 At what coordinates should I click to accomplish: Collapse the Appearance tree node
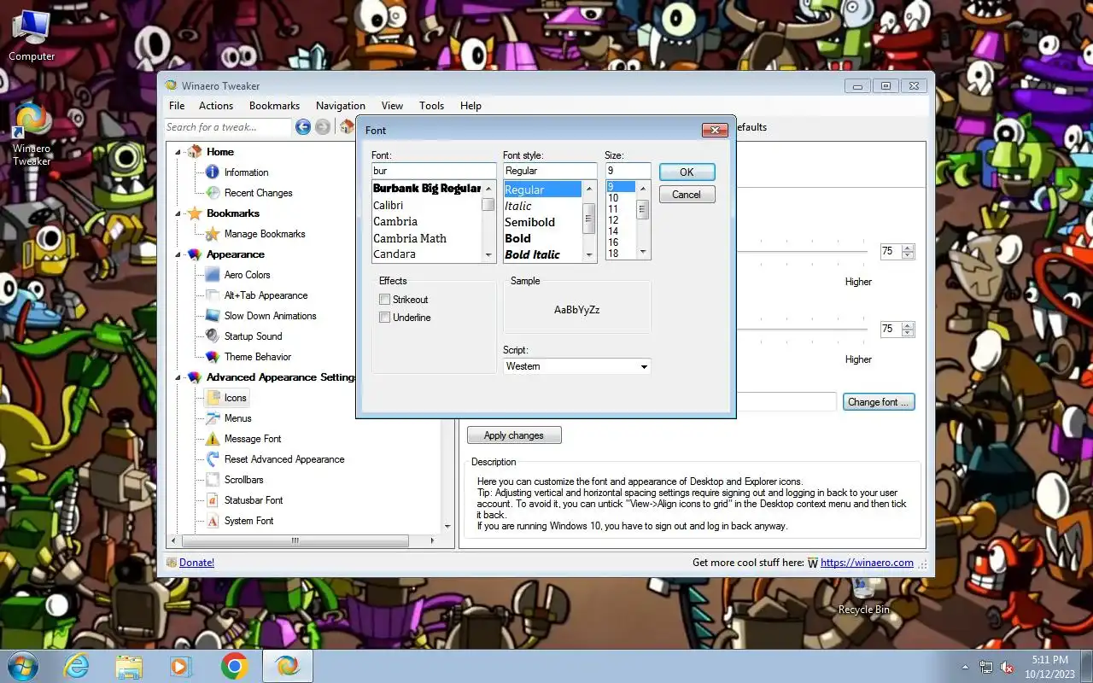178,254
